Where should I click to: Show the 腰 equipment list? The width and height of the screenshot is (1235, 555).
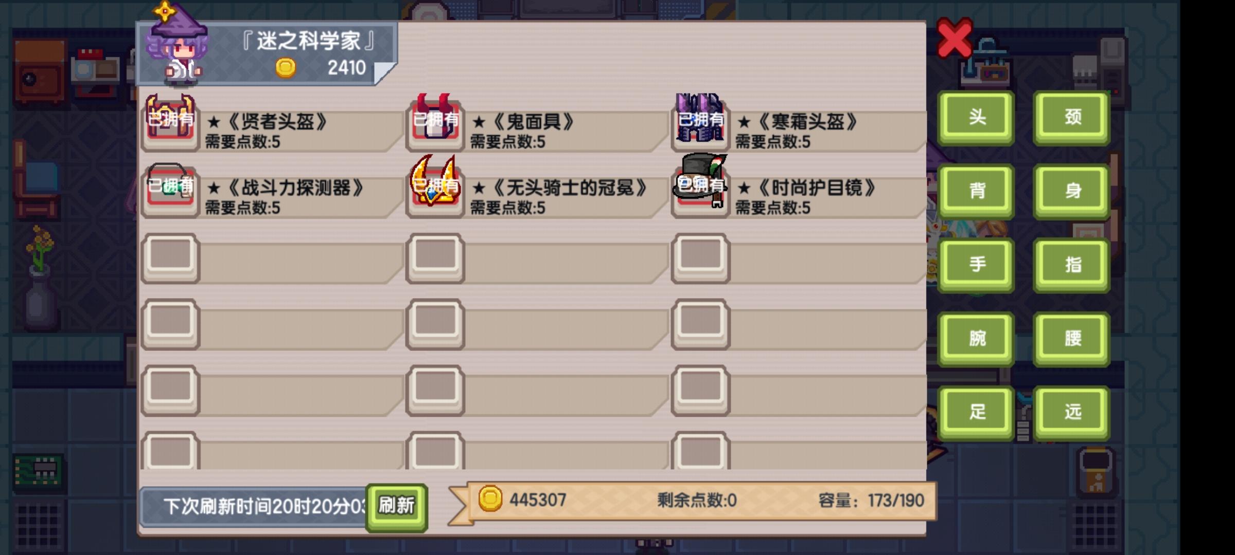[1071, 339]
